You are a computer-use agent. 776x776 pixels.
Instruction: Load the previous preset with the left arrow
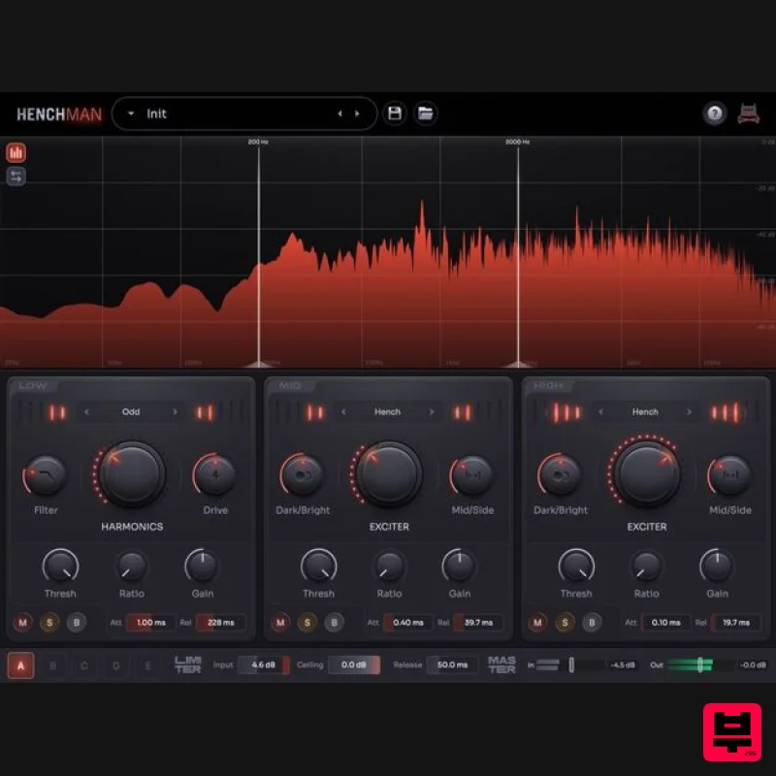pos(339,113)
